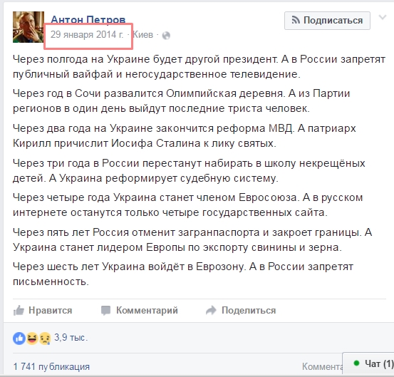Click the sad crying reaction icon
The image size is (394, 377).
point(45,338)
